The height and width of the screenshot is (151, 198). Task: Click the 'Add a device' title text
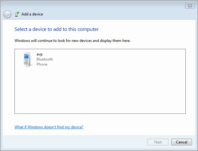point(32,14)
